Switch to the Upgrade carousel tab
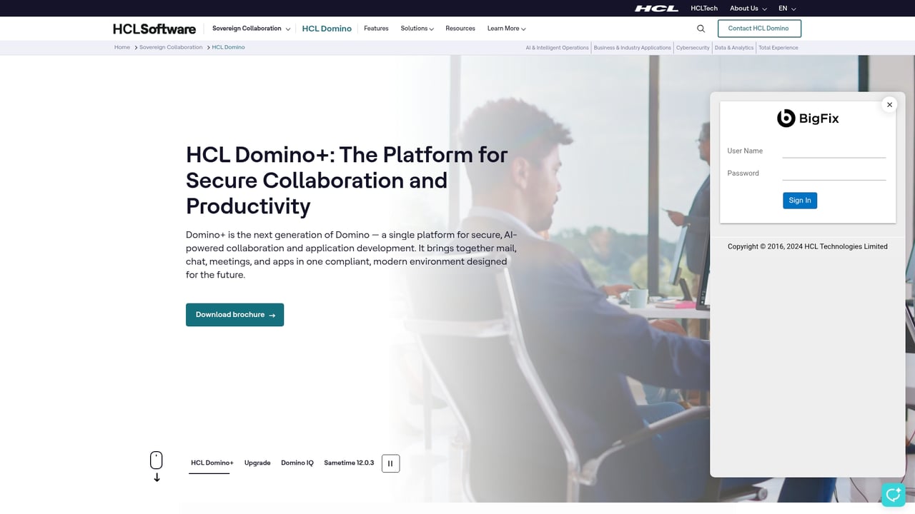Screen dimensions: 915x514 tap(257, 463)
